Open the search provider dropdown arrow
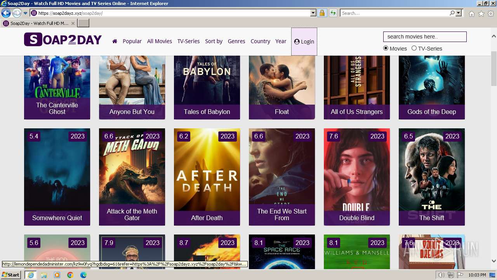The width and height of the screenshot is (497, 280). click(x=459, y=13)
